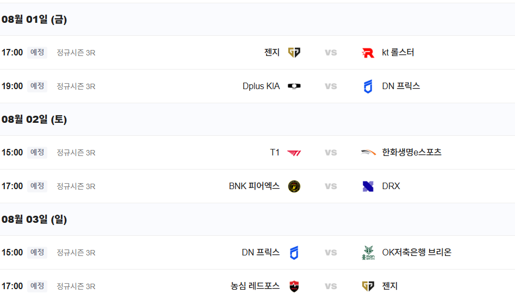
Task: Click the 08월 02일 (토) date header
Action: [x=34, y=119]
